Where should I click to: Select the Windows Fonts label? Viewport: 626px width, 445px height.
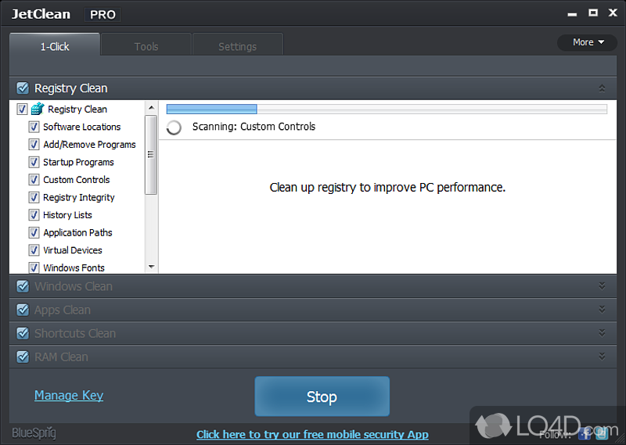tap(74, 267)
